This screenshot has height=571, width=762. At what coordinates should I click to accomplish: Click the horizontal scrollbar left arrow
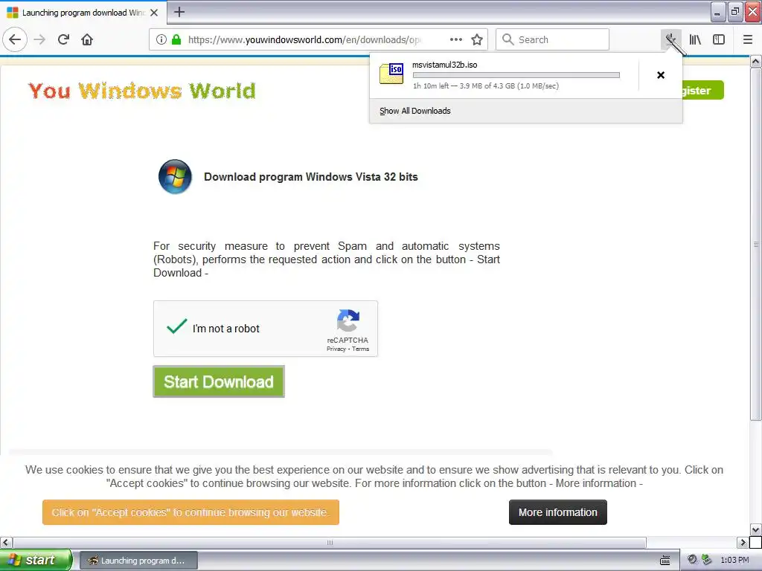(x=6, y=542)
